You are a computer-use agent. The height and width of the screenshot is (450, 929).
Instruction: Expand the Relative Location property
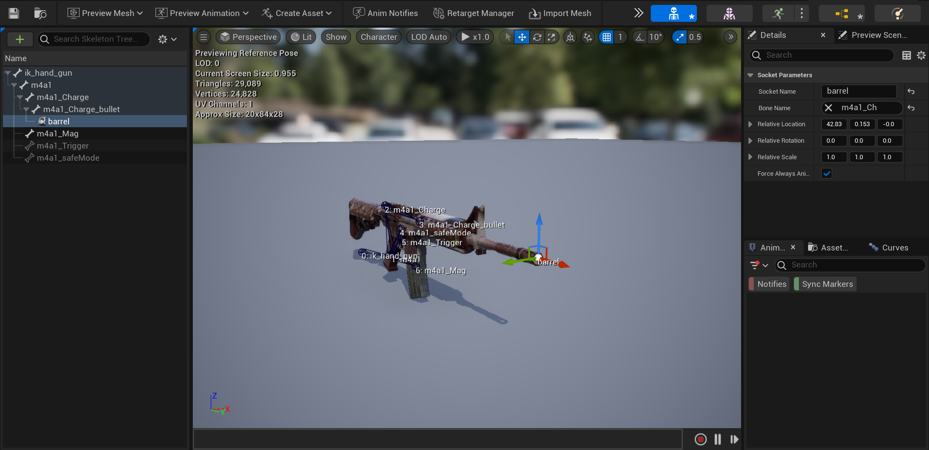(x=750, y=124)
